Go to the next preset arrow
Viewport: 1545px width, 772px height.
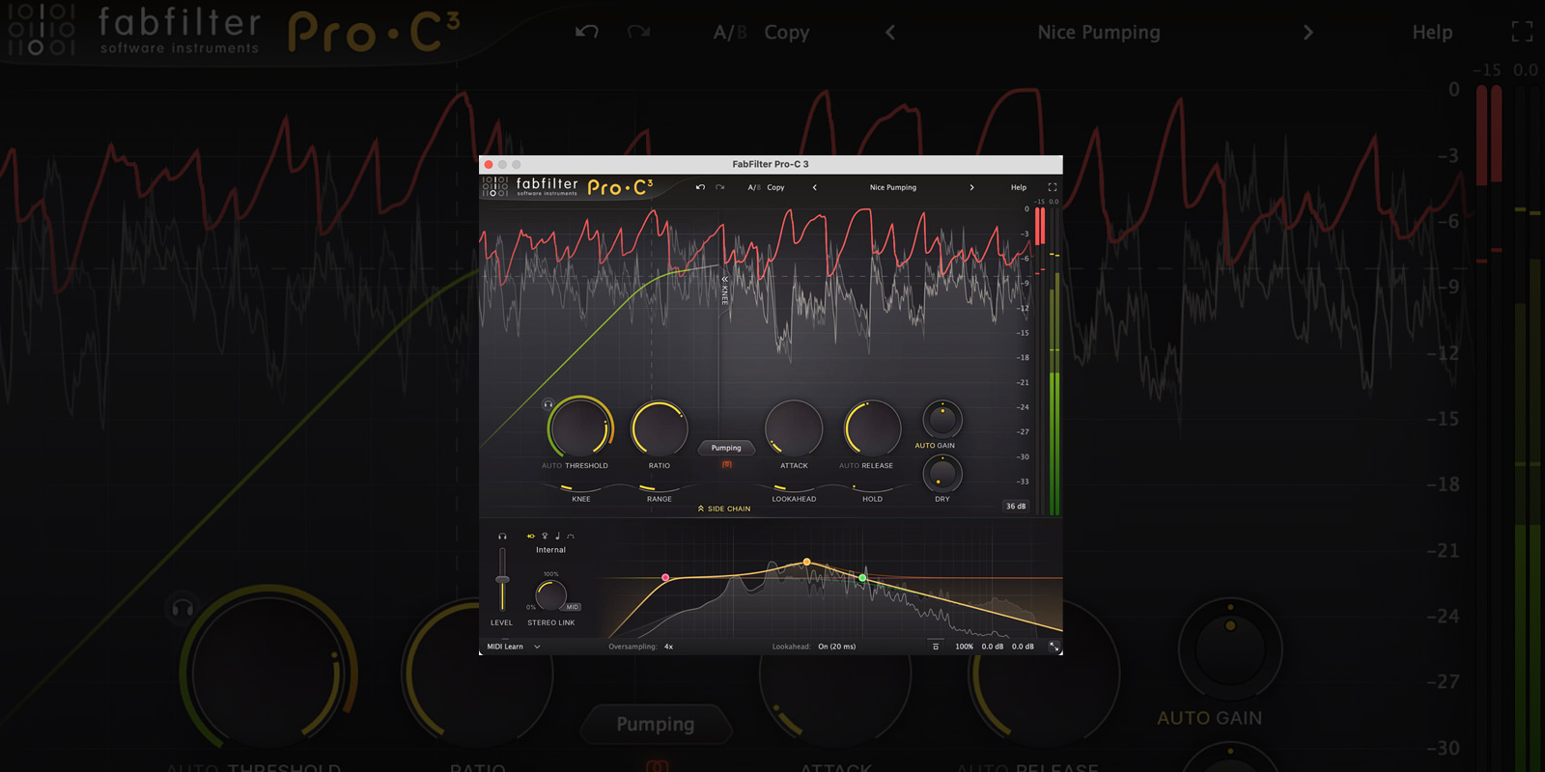point(971,187)
